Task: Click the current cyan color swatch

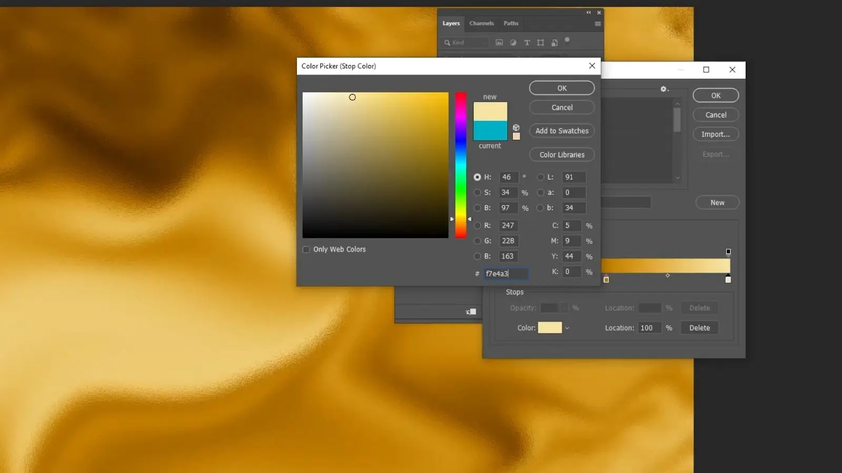Action: (490, 130)
